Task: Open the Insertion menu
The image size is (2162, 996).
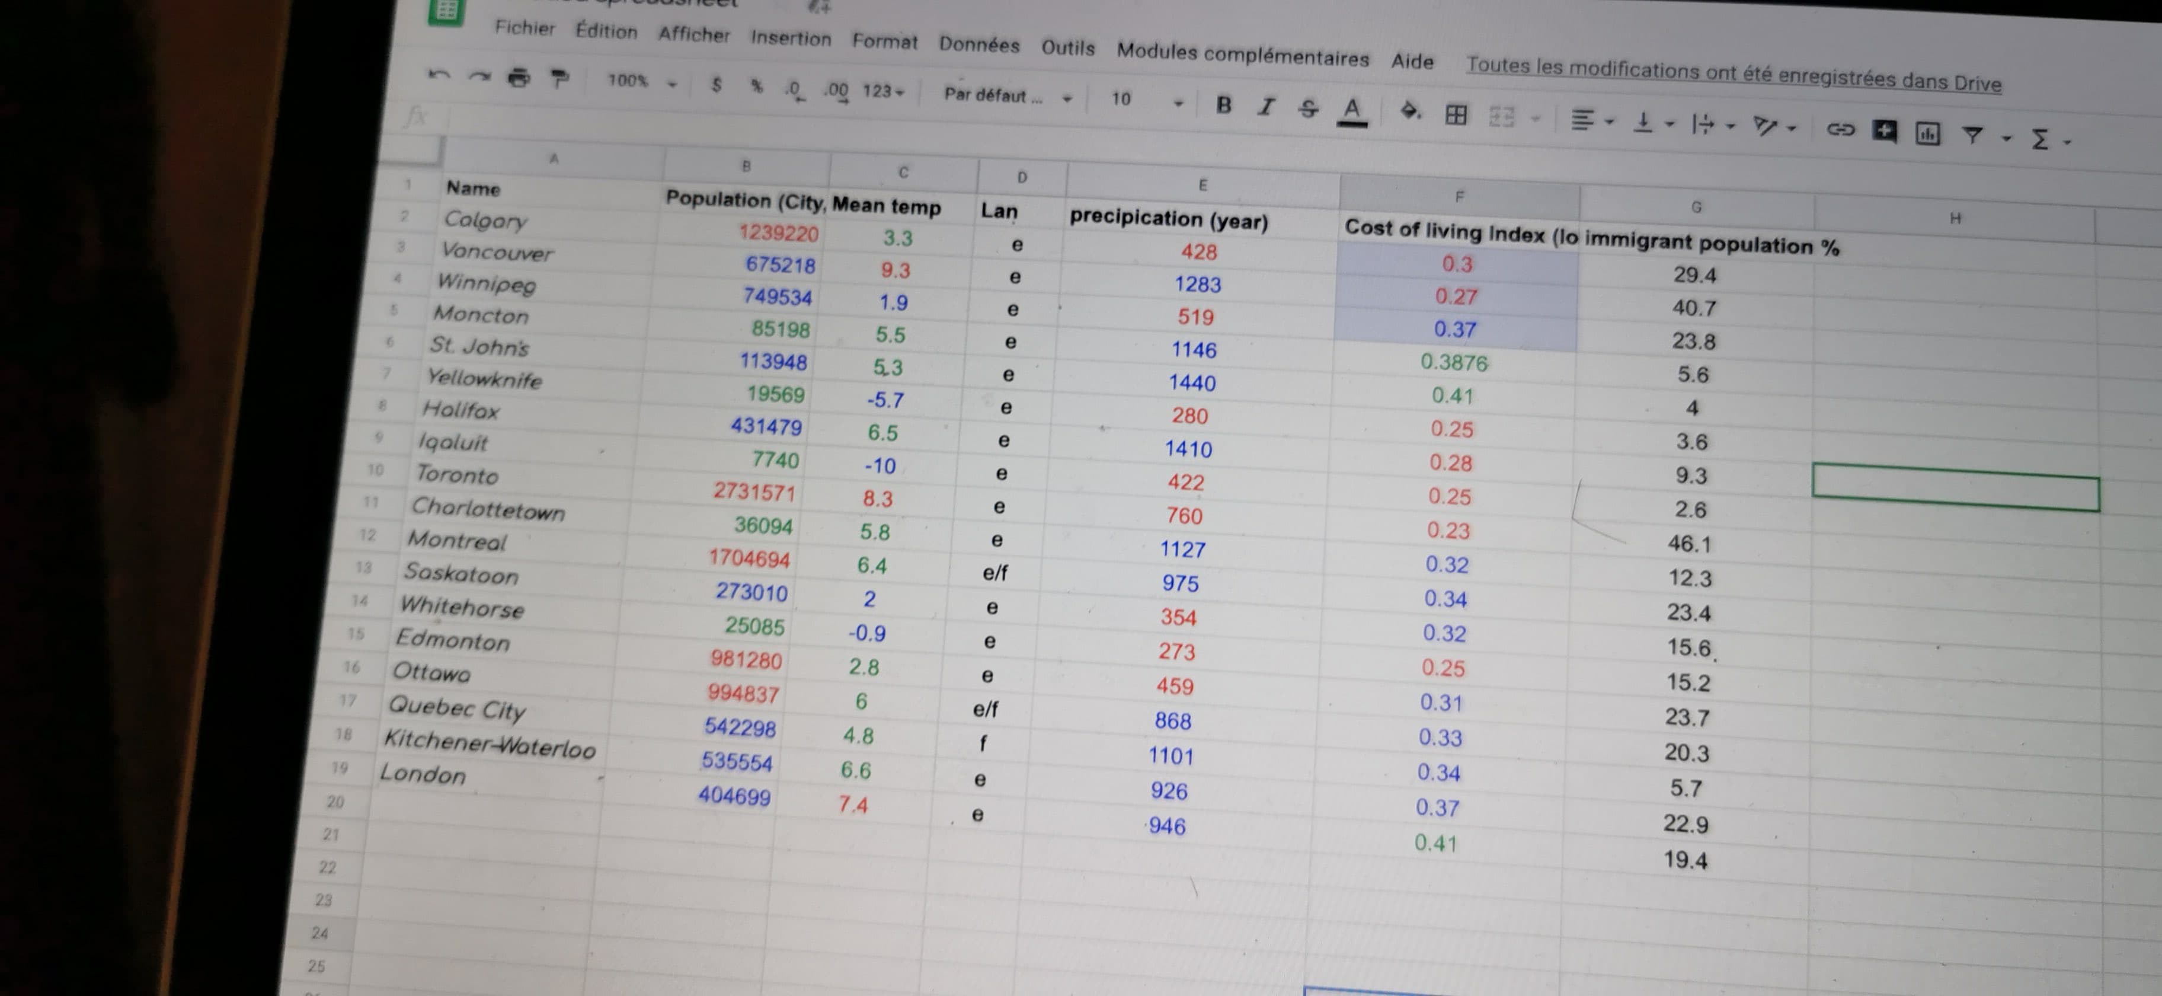Action: pos(790,38)
